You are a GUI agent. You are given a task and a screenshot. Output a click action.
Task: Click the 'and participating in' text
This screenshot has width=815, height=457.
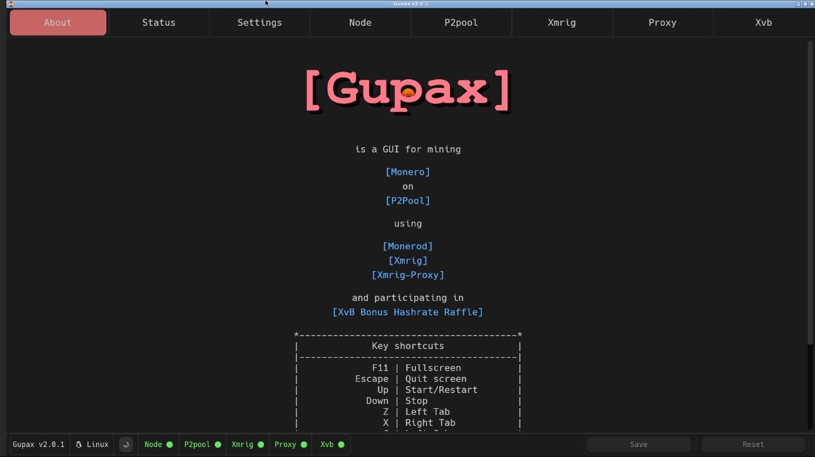pos(408,298)
